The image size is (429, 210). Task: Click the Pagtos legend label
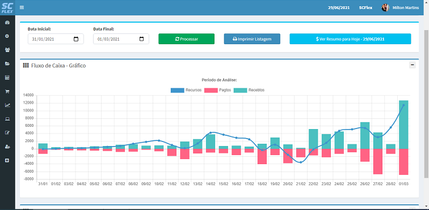tap(225, 90)
